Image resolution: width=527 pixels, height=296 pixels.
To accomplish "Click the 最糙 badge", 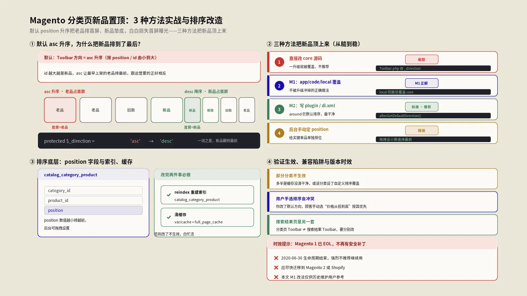I will (422, 60).
